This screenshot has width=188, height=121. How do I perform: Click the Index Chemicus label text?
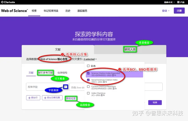[98, 94]
